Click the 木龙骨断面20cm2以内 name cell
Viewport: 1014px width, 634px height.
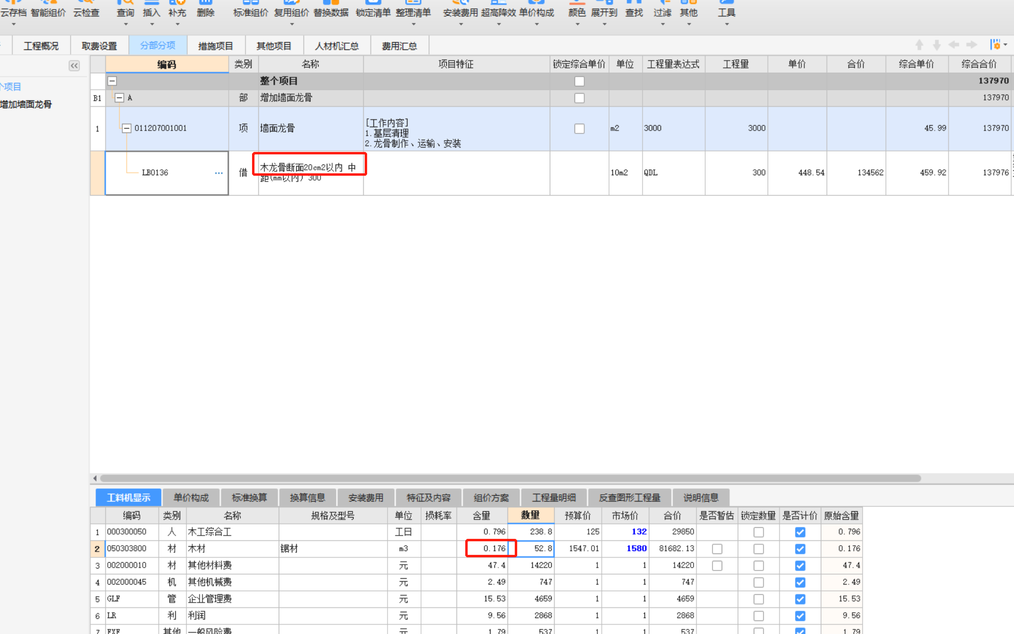[311, 173]
